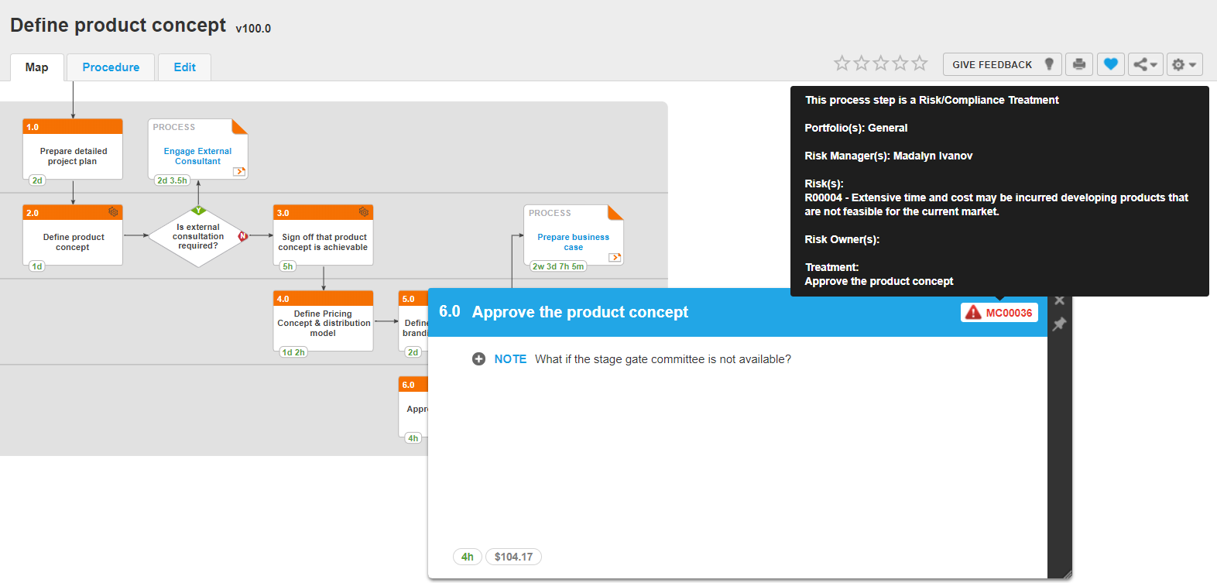Pin the activity popup with the pin icon

click(1059, 324)
